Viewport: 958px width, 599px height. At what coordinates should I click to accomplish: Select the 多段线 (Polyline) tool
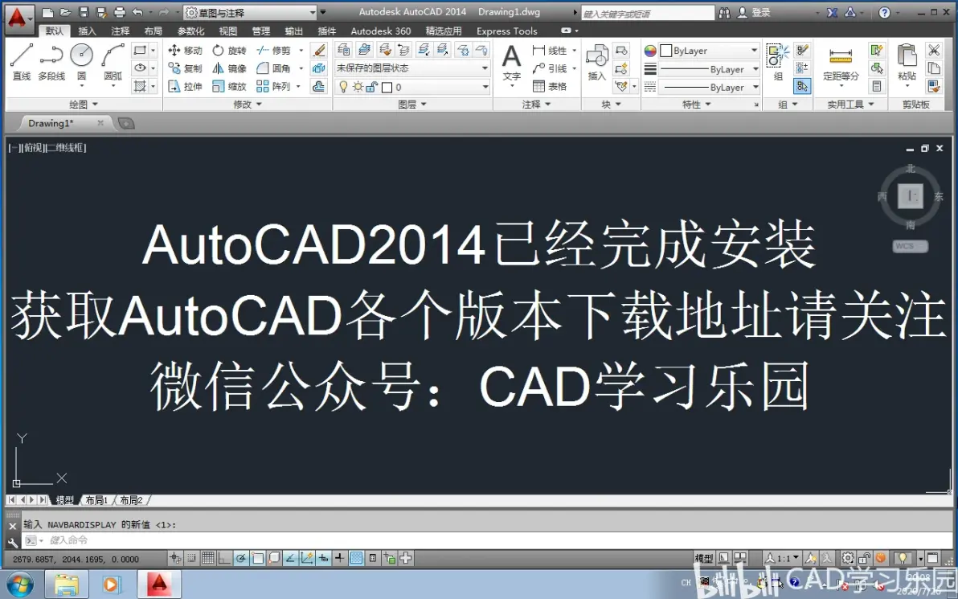(x=51, y=63)
